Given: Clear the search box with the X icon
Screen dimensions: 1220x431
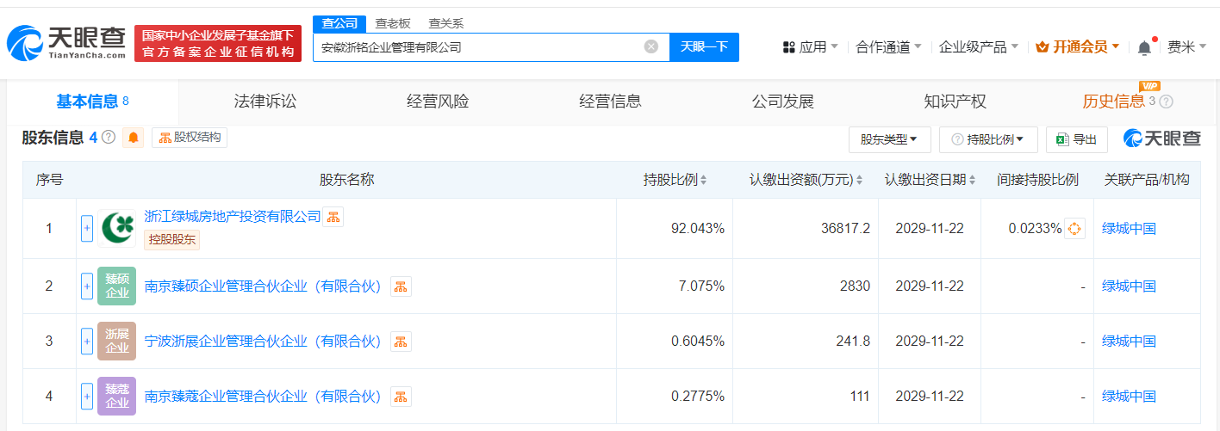Looking at the screenshot, I should coord(651,47).
